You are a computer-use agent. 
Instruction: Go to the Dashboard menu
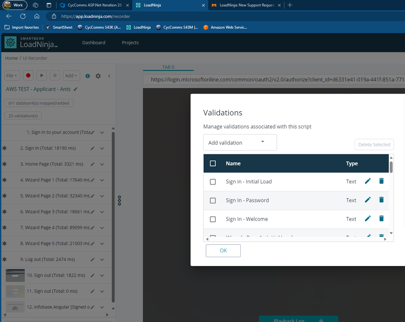[94, 43]
